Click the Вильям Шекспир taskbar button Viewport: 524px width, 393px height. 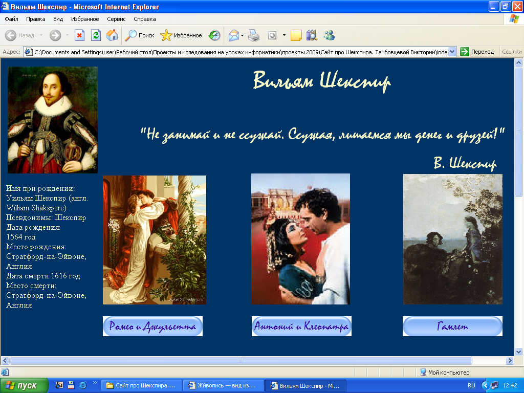click(305, 385)
